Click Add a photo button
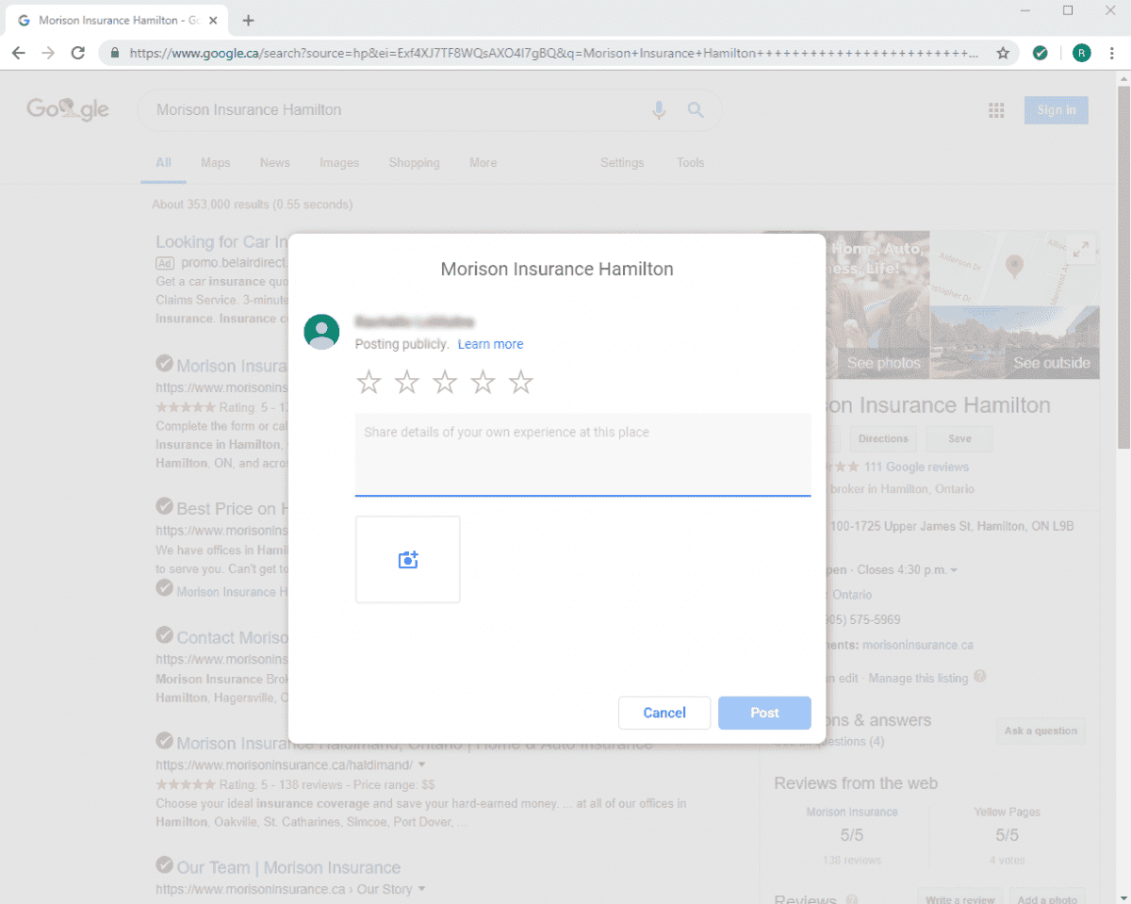 1046,898
